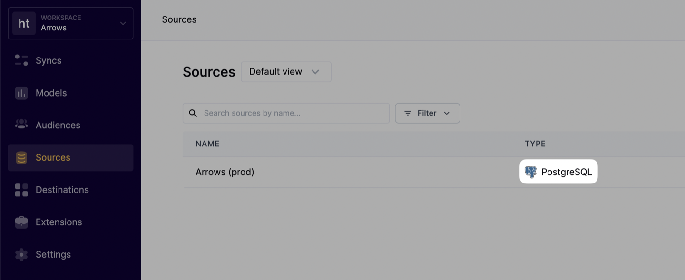
Task: Open the Arrows (prod) source row
Action: [434, 172]
